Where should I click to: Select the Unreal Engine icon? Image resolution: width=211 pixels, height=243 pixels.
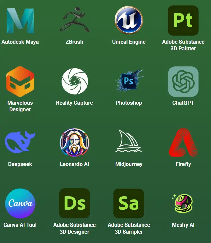(x=129, y=21)
